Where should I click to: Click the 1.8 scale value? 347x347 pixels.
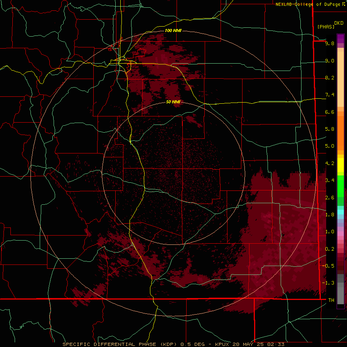(x=330, y=214)
